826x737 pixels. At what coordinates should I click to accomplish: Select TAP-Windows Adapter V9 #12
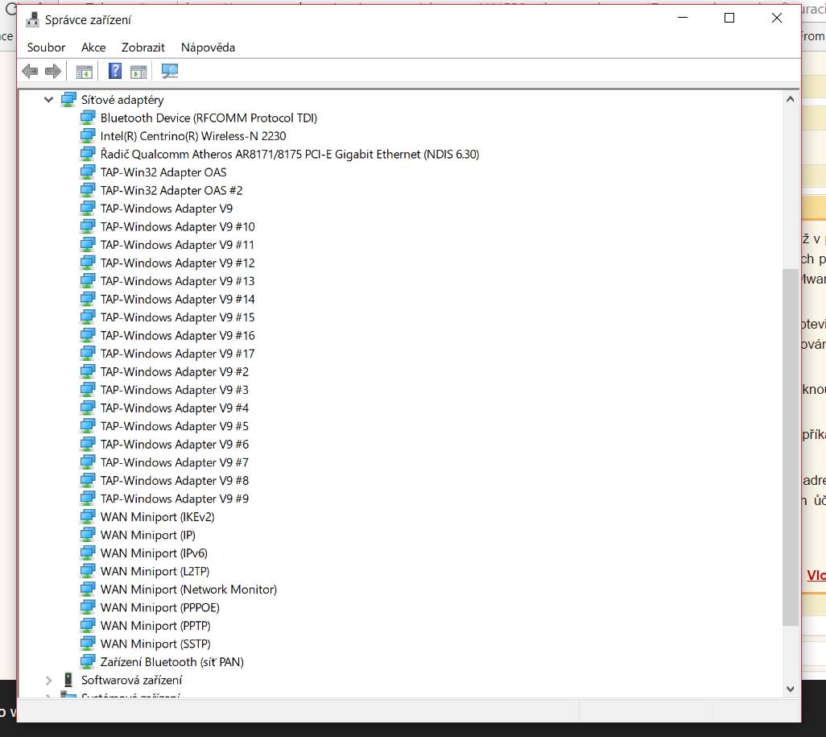tap(178, 263)
